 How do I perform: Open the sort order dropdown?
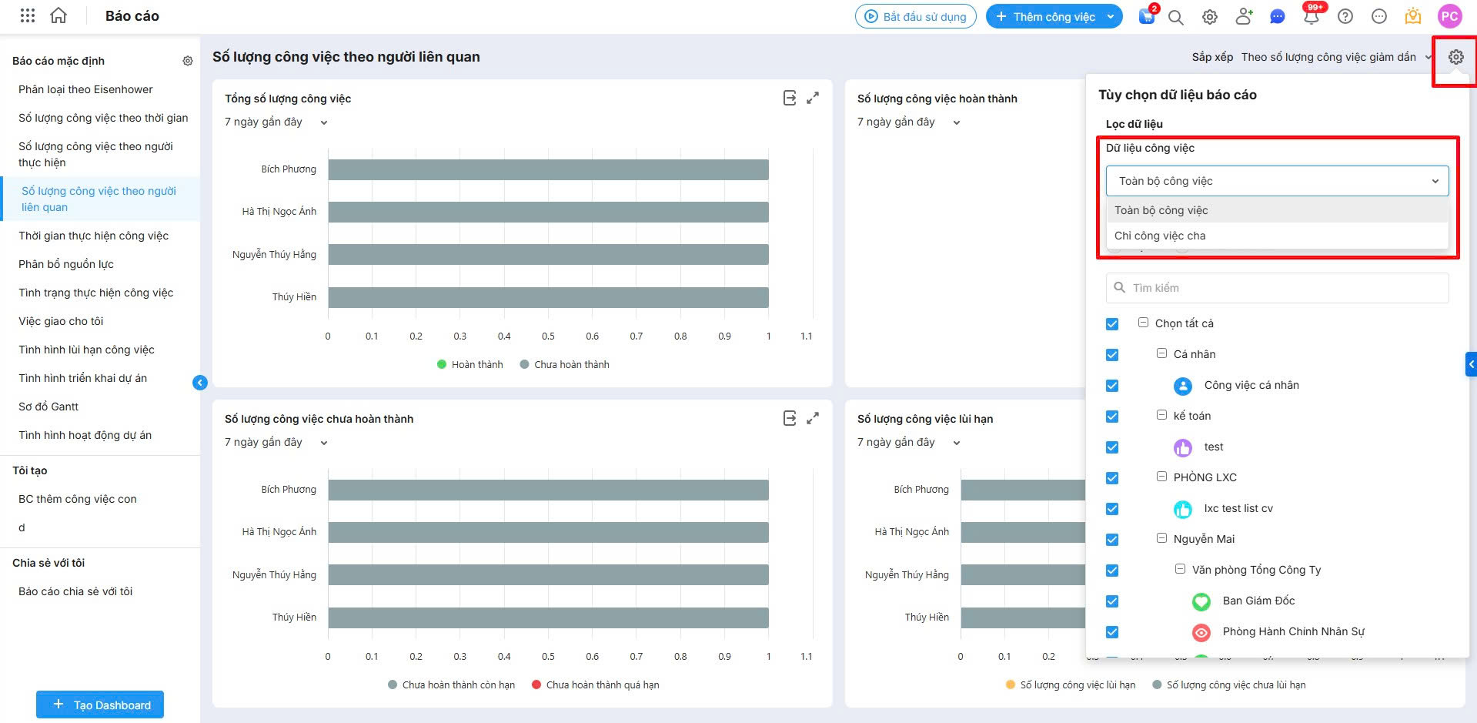pos(1335,57)
